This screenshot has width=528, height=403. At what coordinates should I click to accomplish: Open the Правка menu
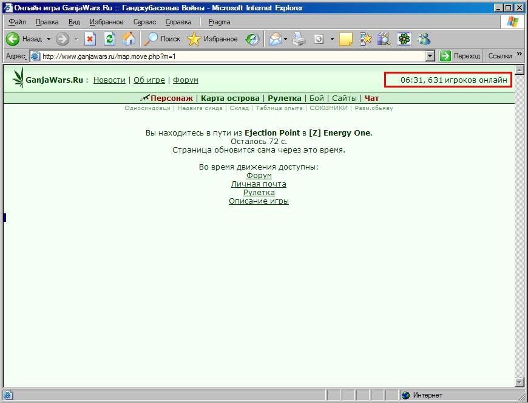pos(47,22)
